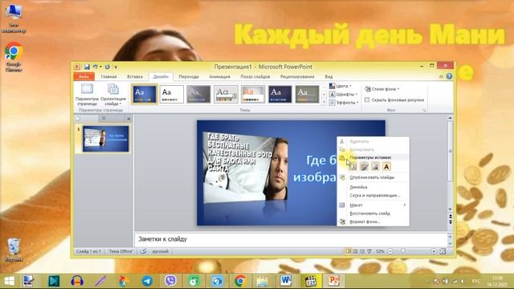The image size is (514, 289).
Task: Open the Эффекты theme effects dropdown
Action: (344, 103)
